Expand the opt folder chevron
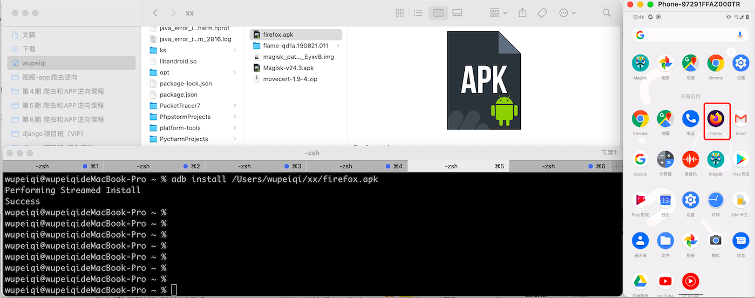 (x=235, y=72)
